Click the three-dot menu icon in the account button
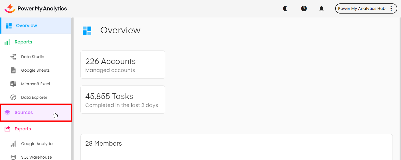 coord(391,8)
